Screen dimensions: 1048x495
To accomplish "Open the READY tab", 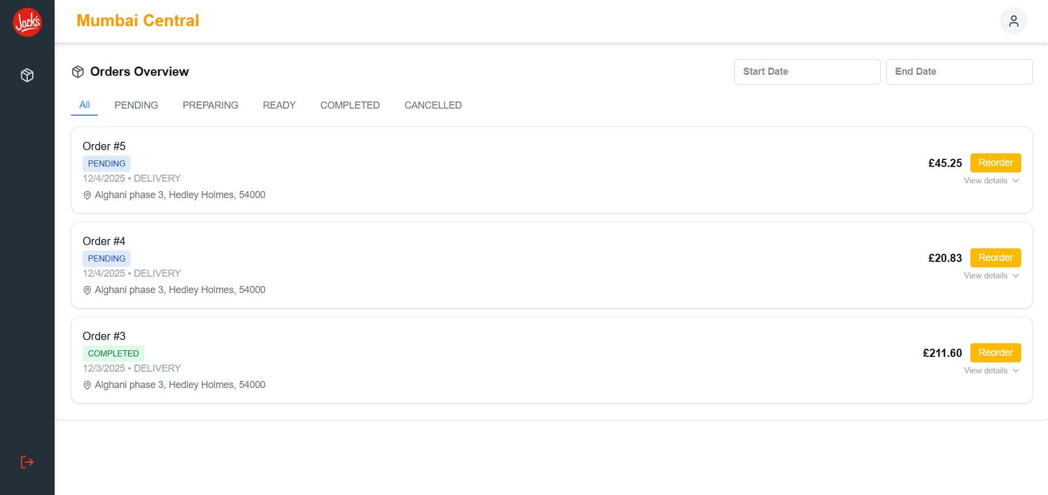I will click(x=279, y=105).
